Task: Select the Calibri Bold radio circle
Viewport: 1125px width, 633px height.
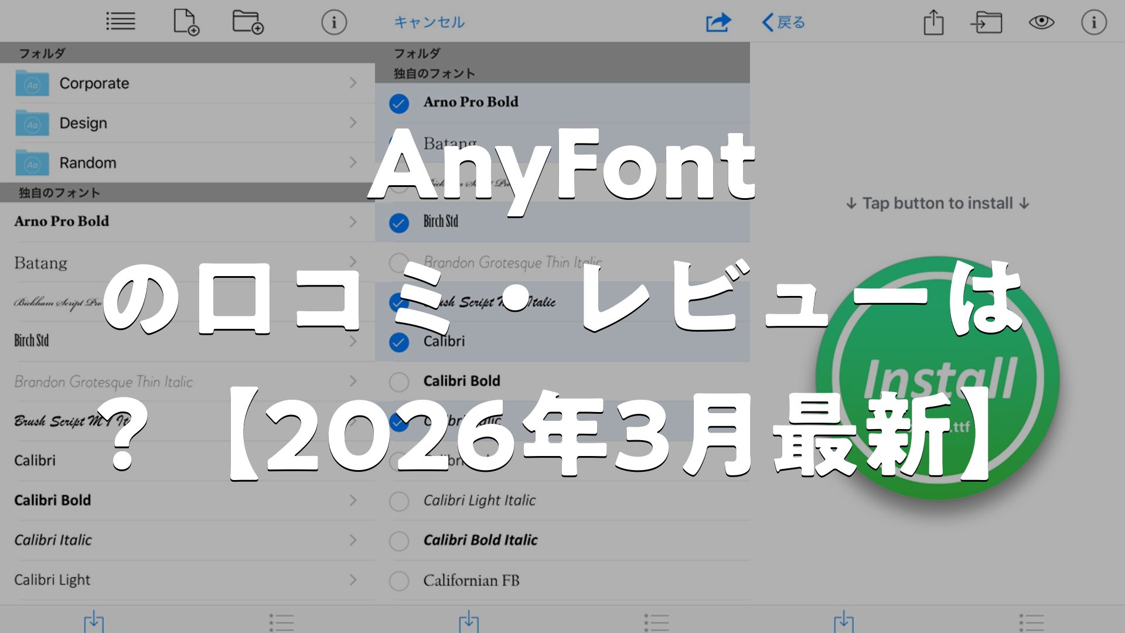Action: tap(399, 382)
